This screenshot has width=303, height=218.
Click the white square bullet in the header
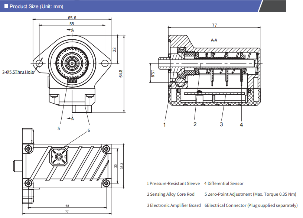coord(6,6)
